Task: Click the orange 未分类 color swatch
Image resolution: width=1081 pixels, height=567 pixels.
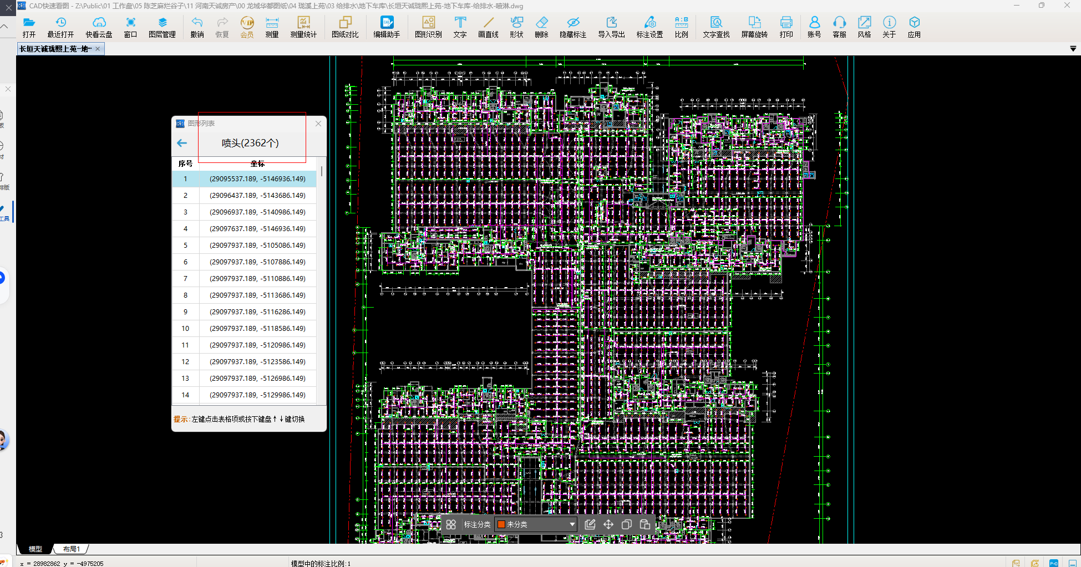Action: pos(501,524)
